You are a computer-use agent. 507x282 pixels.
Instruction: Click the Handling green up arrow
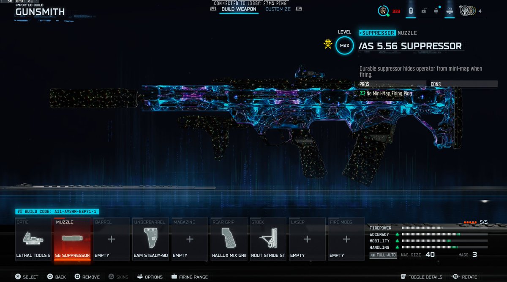397,247
